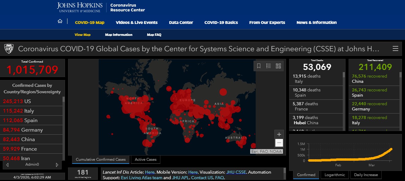Viewport: 405px width, 181px height.
Task: Open the map bookmarks icon
Action: coord(259,66)
